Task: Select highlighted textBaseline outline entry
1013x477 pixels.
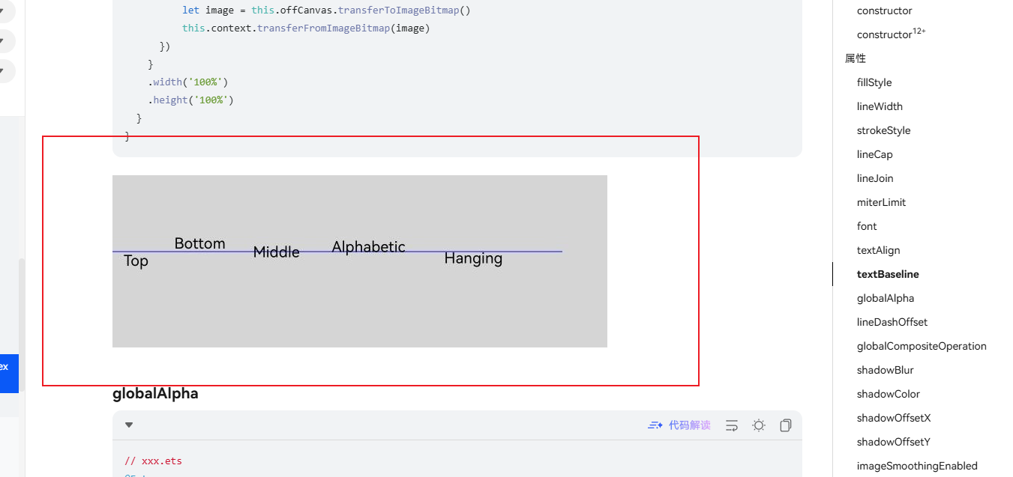Action: [888, 274]
